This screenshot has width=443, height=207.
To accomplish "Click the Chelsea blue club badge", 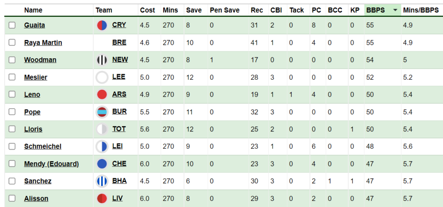I will 102,164.
